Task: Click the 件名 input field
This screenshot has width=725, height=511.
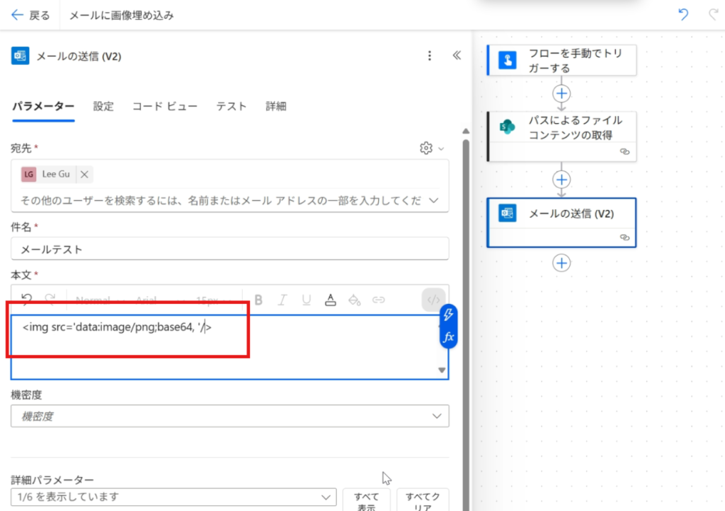Action: (230, 249)
